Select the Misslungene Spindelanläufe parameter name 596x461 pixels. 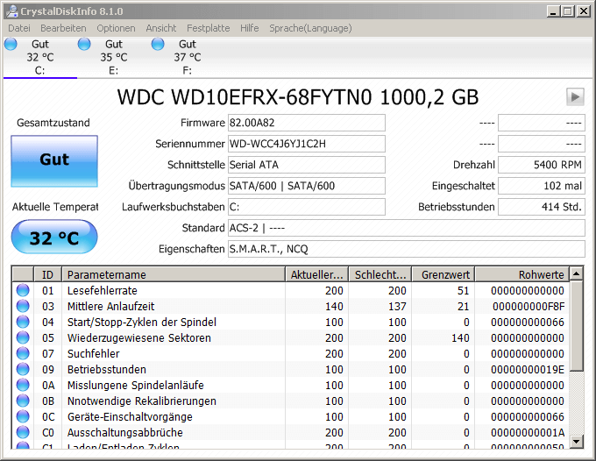[136, 386]
